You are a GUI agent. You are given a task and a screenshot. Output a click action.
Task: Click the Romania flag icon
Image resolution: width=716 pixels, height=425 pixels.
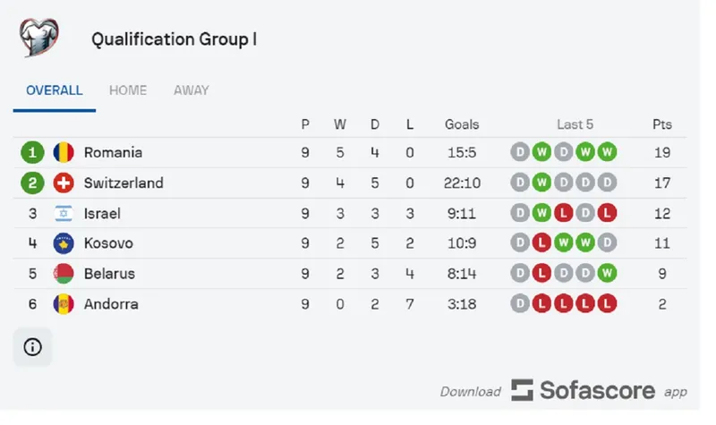64,152
